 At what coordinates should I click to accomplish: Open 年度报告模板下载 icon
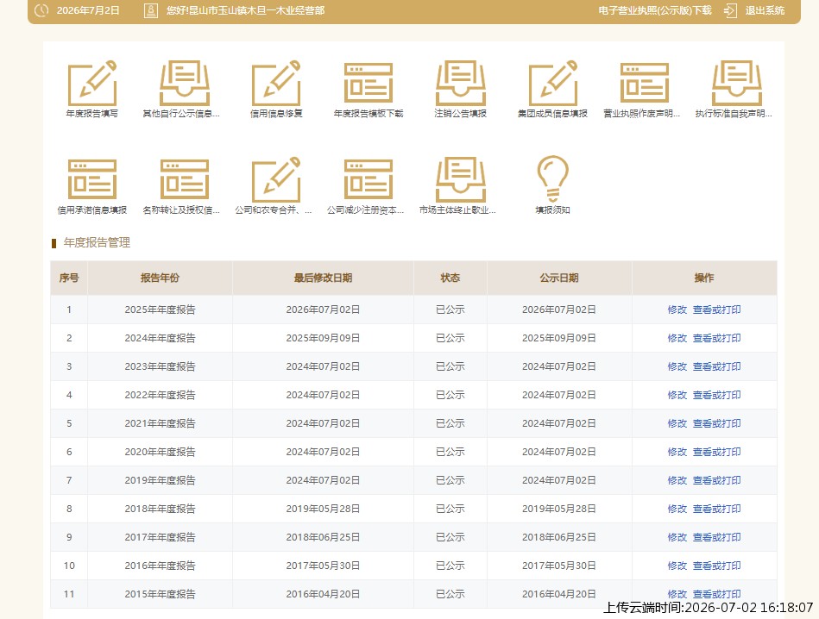click(x=369, y=84)
